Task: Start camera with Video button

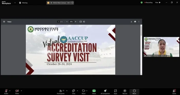Action: (x=17, y=92)
